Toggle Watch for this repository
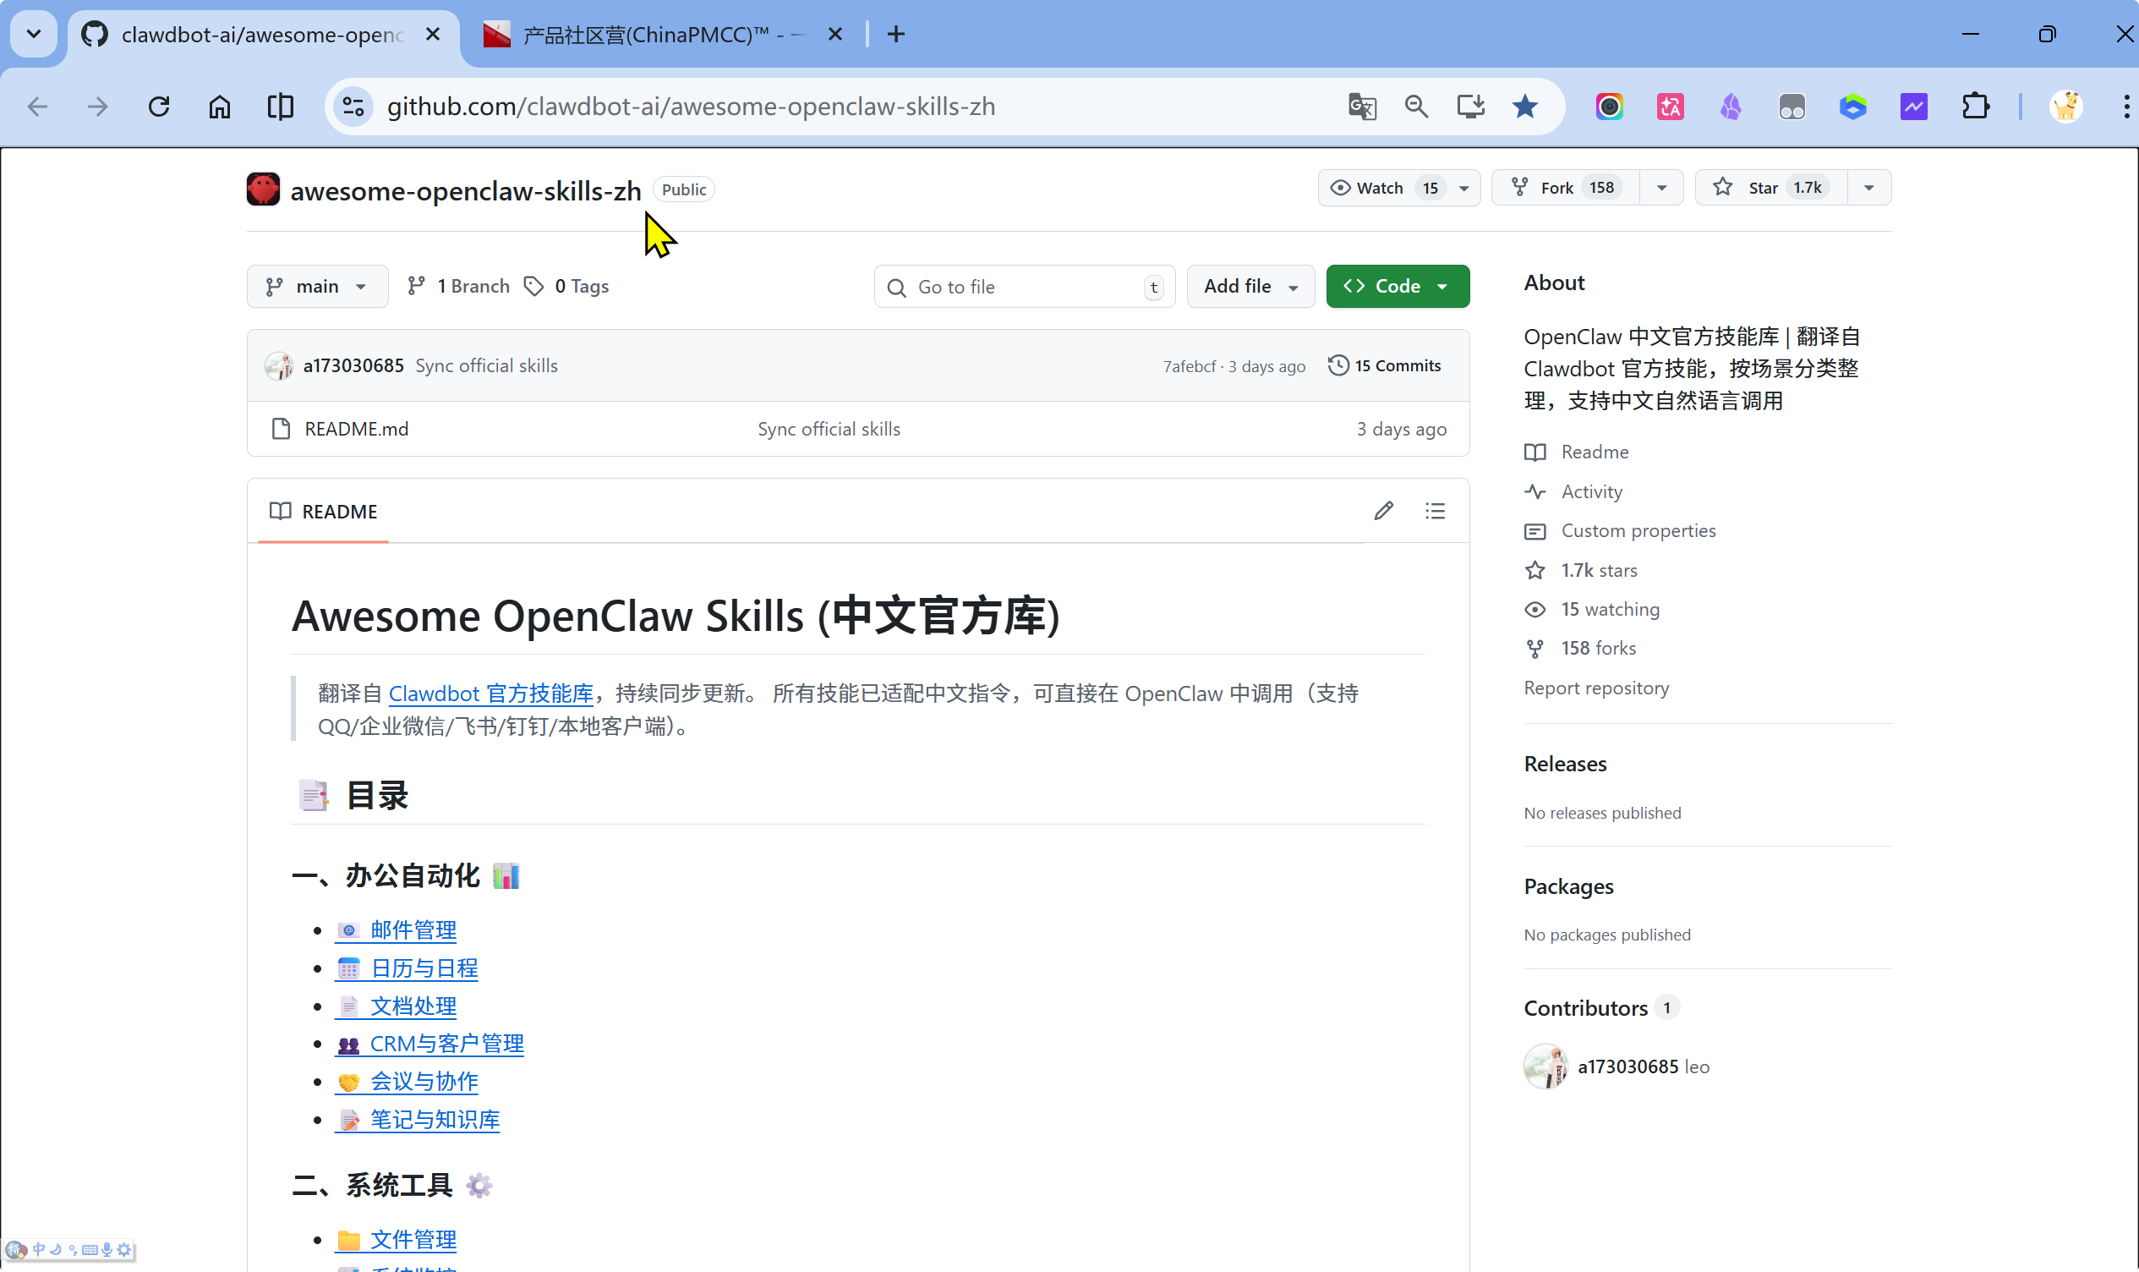Screen dimensions: 2139x1272 (1380, 188)
